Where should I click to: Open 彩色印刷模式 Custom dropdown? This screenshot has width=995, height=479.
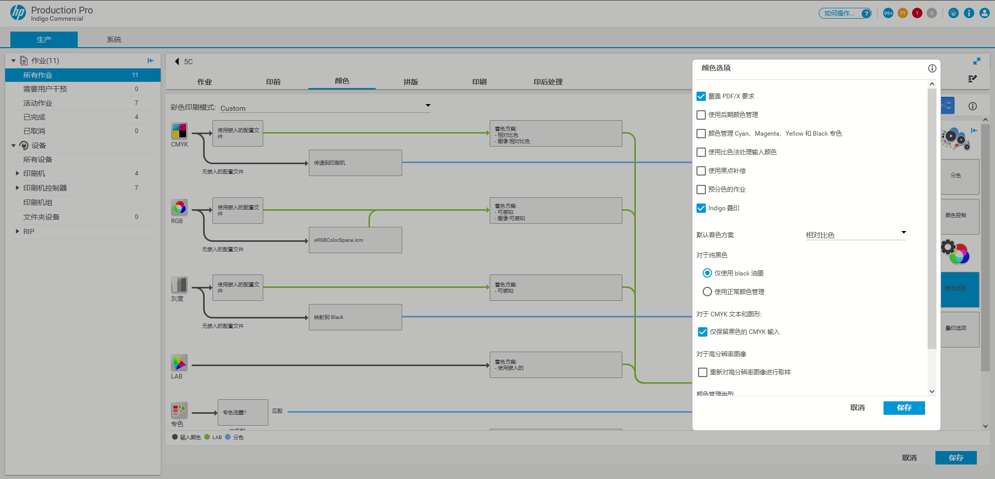click(325, 108)
